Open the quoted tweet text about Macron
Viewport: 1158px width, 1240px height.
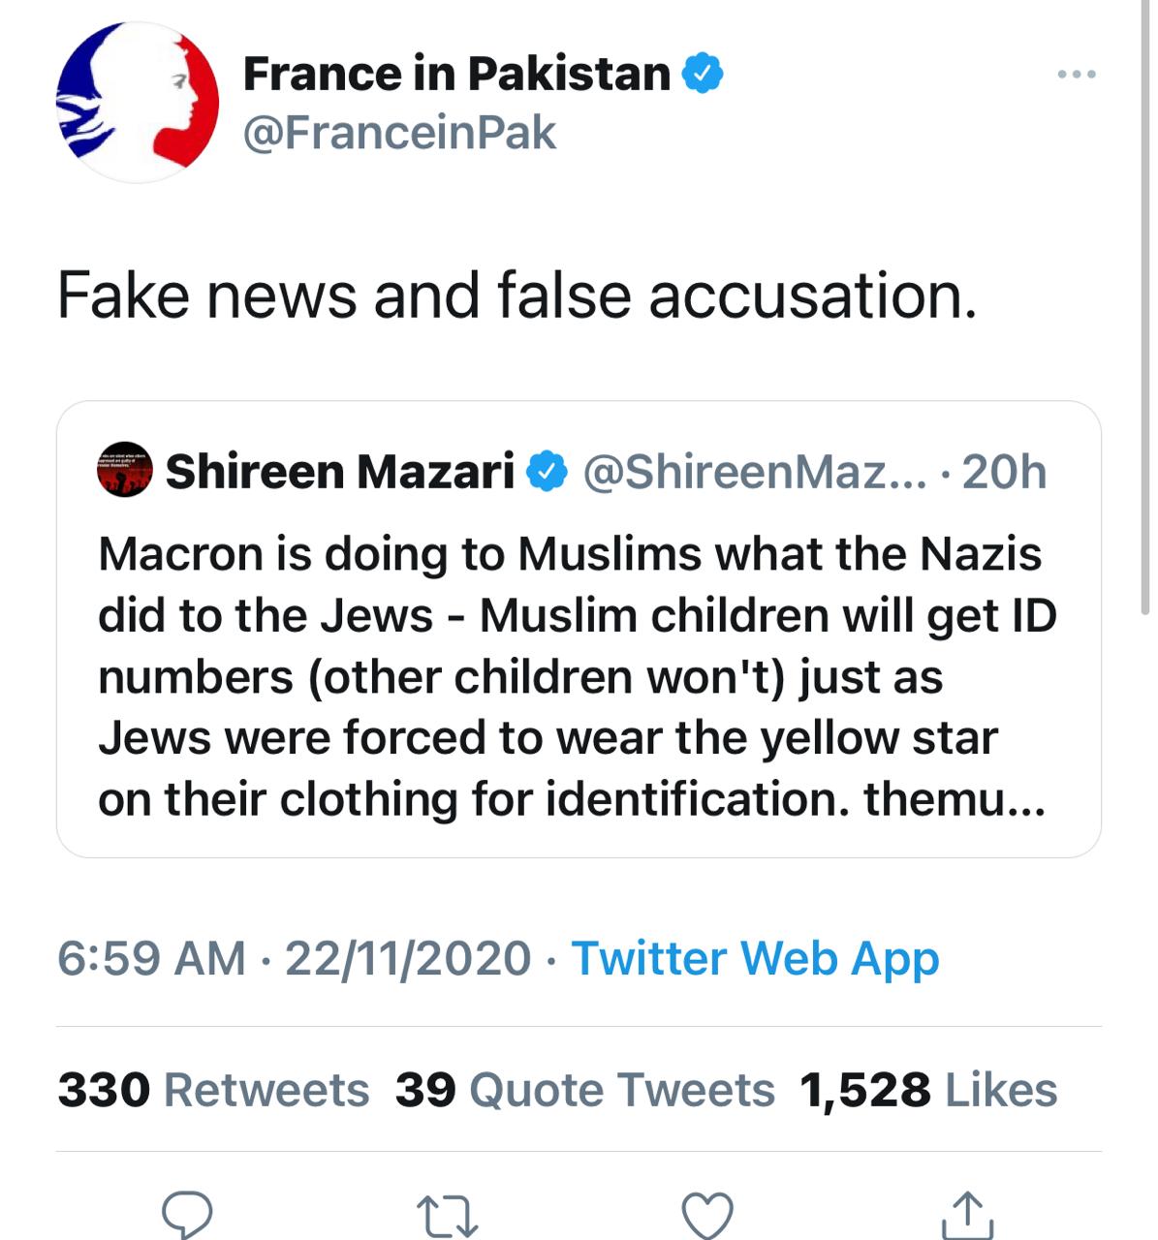coord(577,676)
